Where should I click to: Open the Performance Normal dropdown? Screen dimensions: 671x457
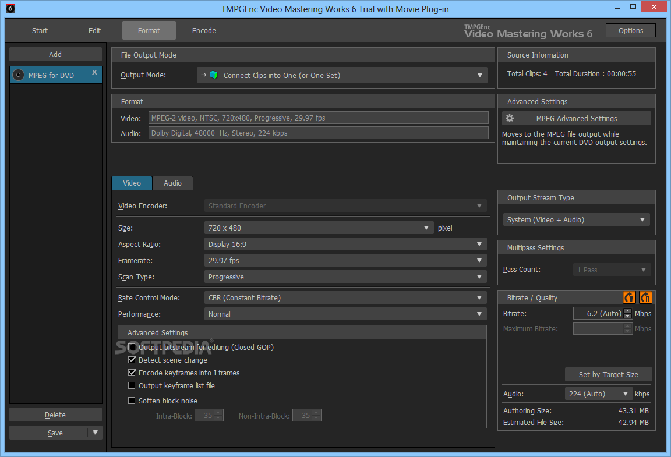(x=345, y=314)
